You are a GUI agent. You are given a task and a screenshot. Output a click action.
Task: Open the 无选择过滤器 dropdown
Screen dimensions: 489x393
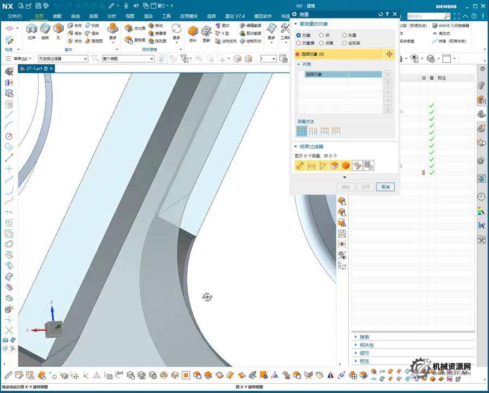pyautogui.click(x=62, y=58)
